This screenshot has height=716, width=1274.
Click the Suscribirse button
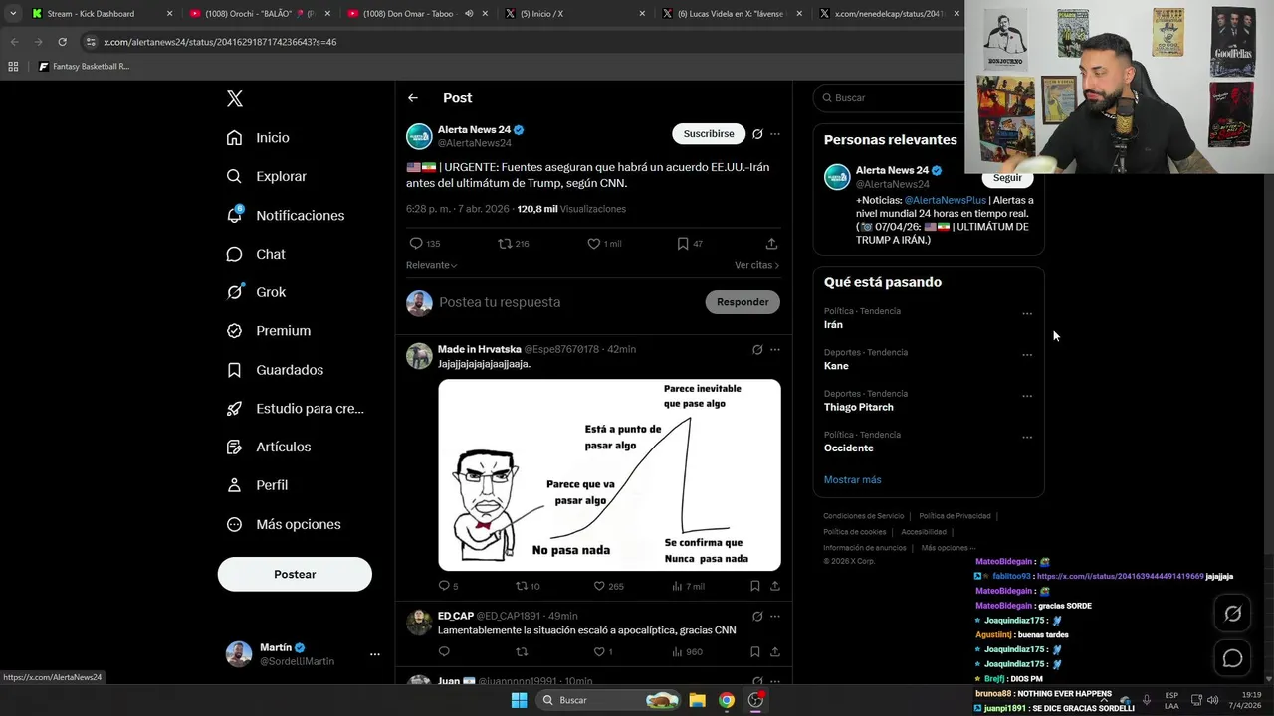(x=709, y=133)
